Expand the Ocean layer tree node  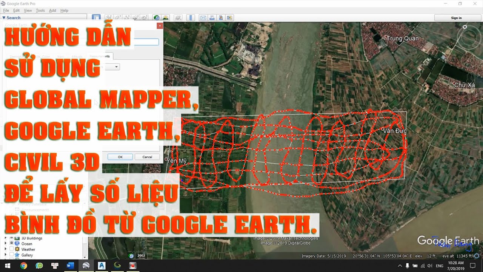pyautogui.click(x=5, y=244)
